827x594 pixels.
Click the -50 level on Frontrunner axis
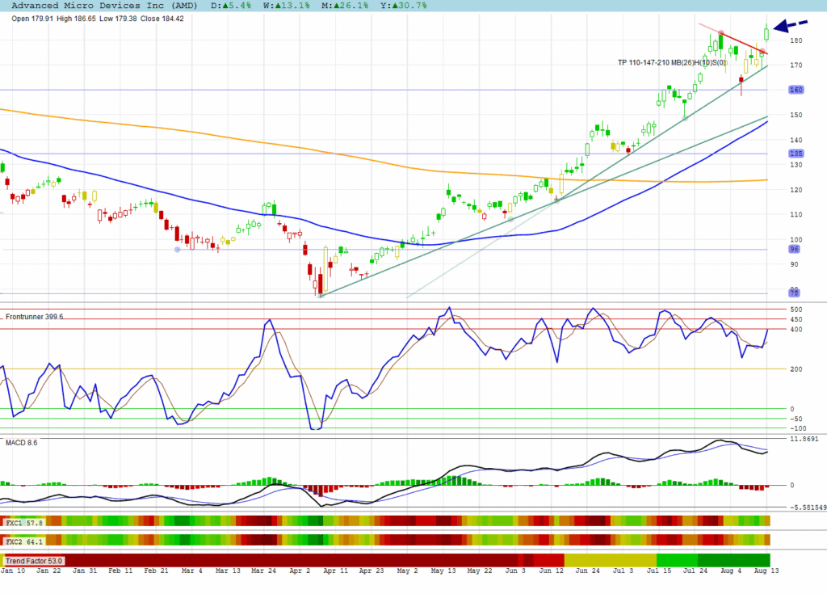[796, 419]
